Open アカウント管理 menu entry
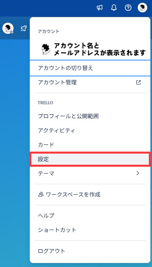The height and width of the screenshot is (267, 152). click(x=90, y=83)
